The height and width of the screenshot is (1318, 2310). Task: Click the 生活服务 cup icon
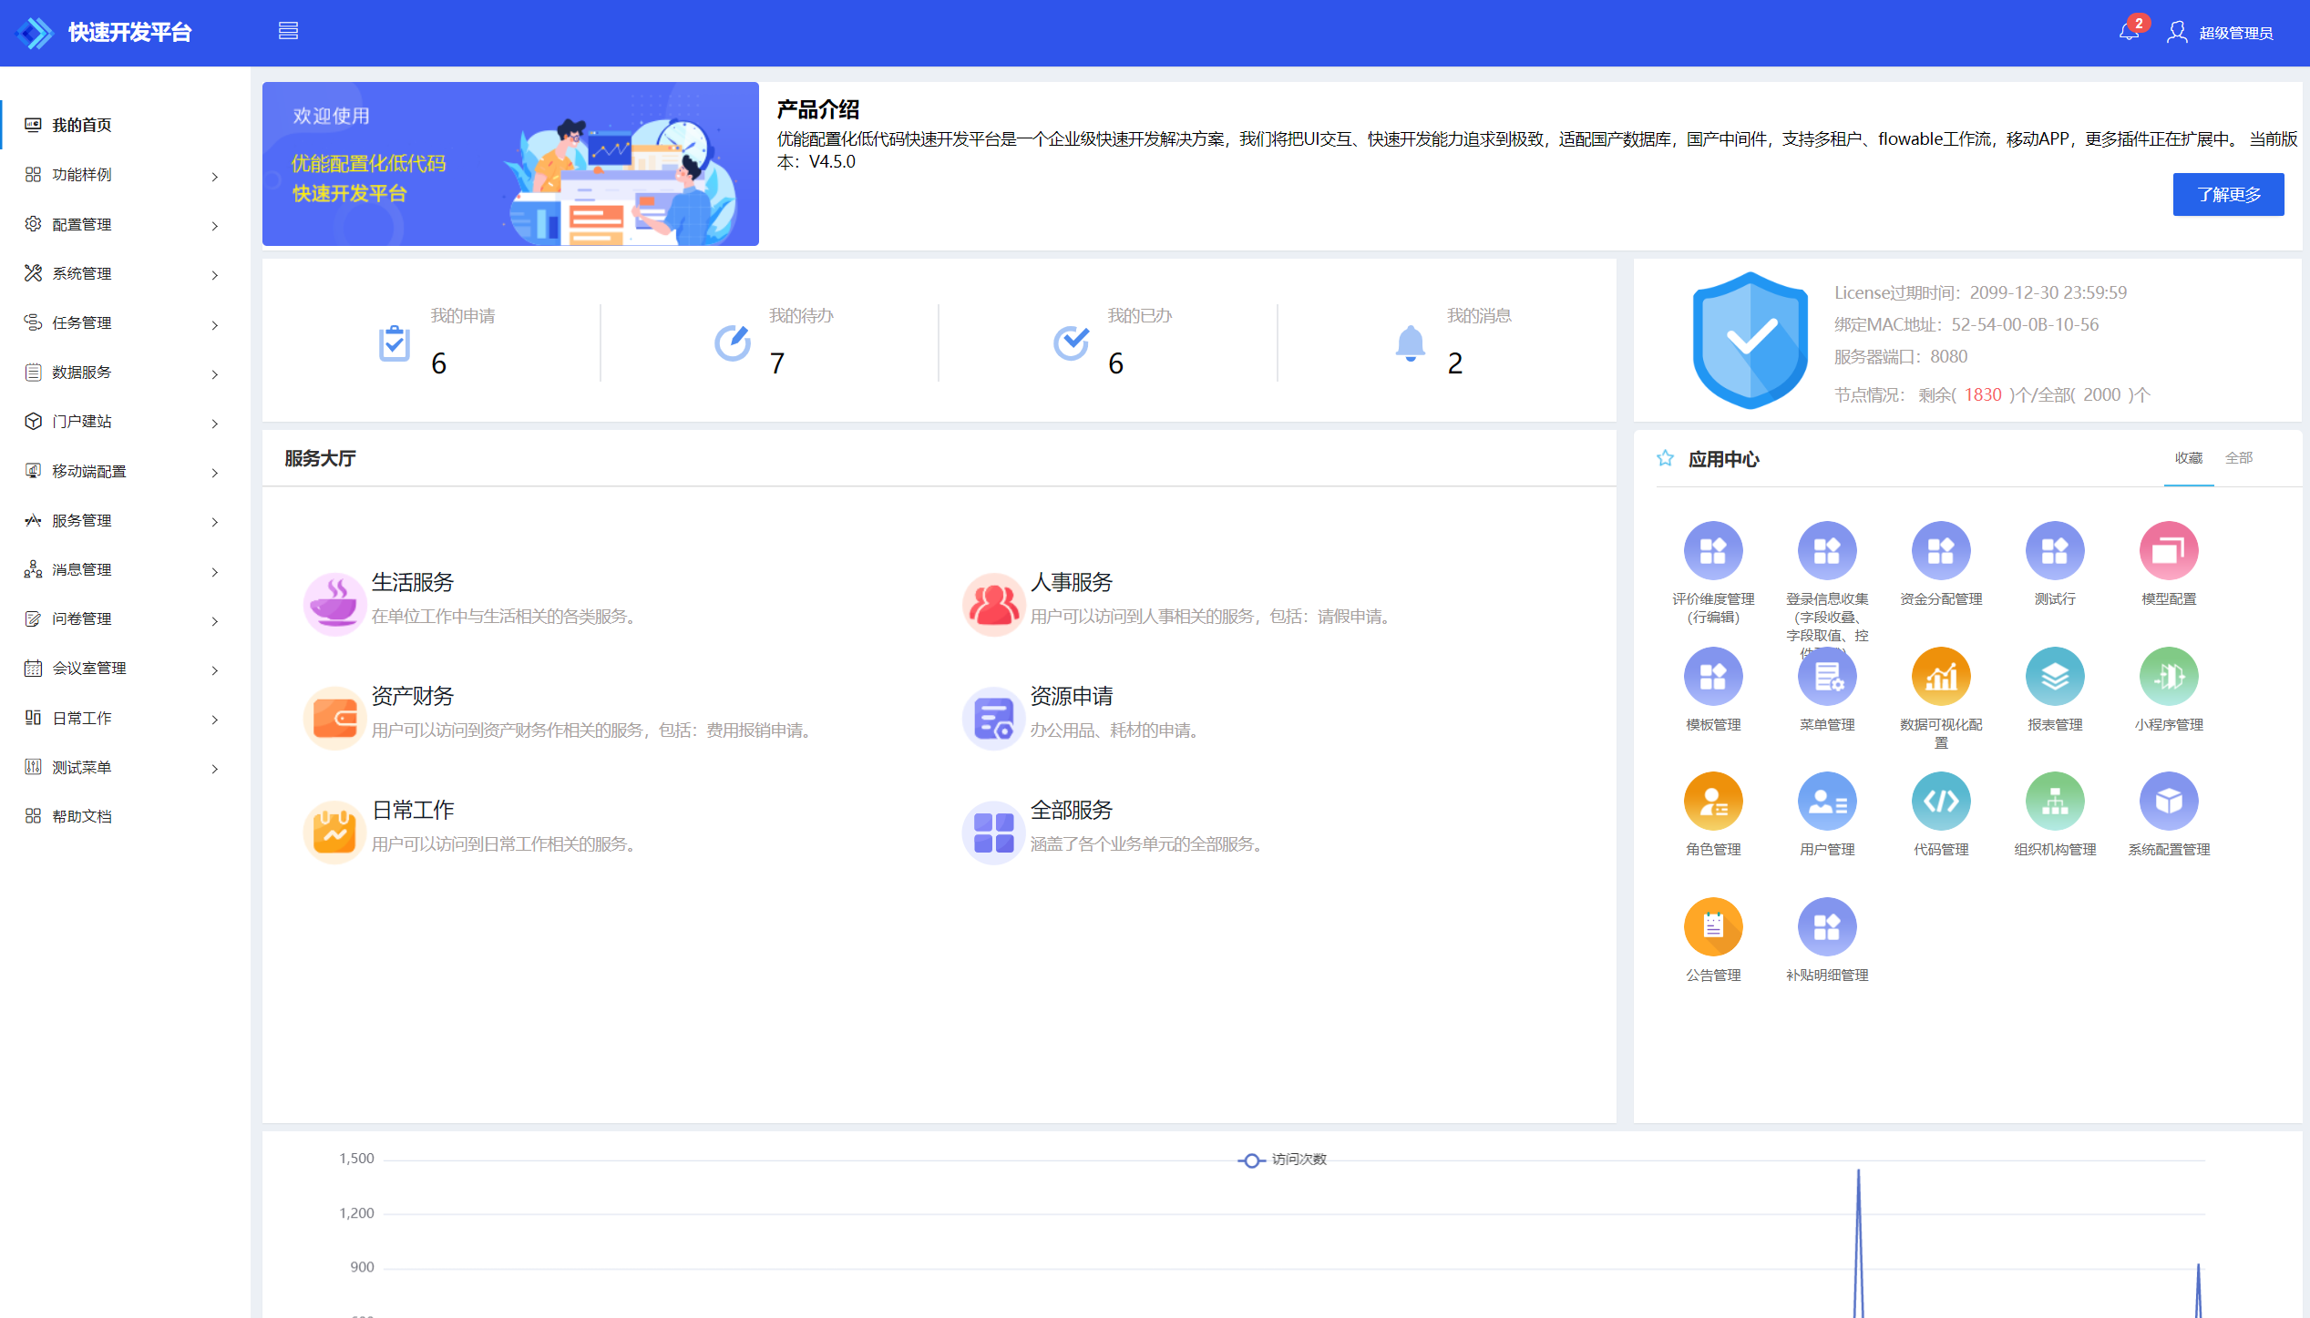pos(334,603)
